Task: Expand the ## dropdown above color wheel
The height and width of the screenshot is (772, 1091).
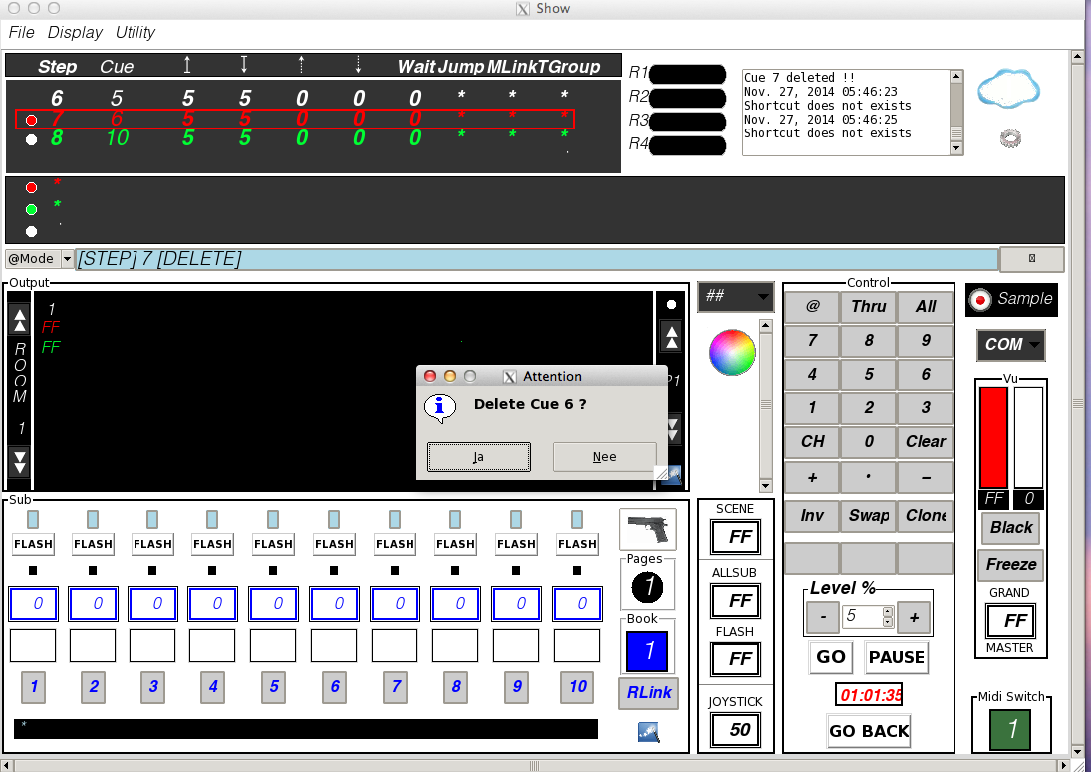Action: tap(736, 296)
